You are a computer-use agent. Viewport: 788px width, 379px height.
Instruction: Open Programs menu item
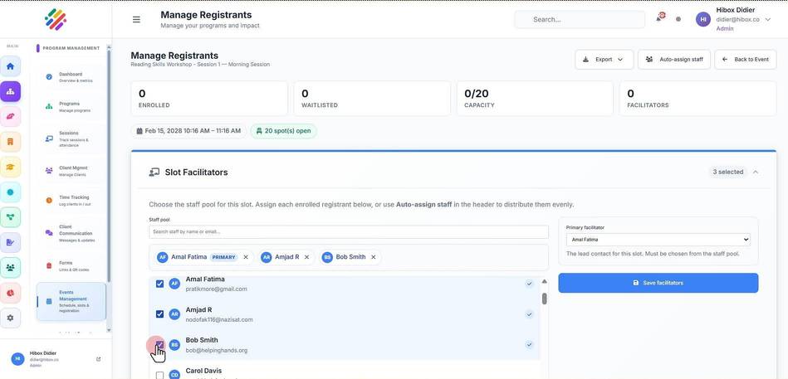71,106
